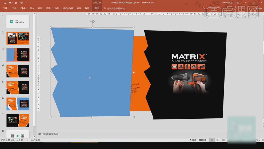This screenshot has width=264, height=149.
Task: Click the rotation handle above blue shape
Action: (x=92, y=22)
